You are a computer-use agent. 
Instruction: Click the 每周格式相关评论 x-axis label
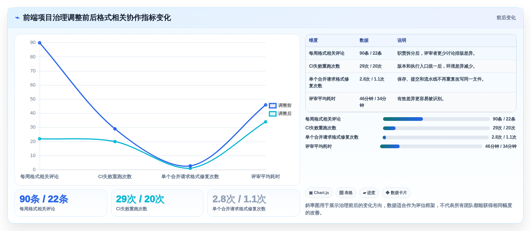tap(40, 177)
